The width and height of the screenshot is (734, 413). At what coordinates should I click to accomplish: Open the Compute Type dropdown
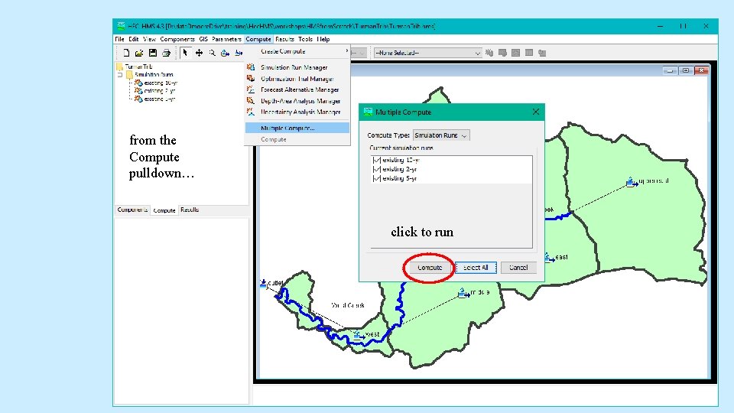tap(441, 135)
